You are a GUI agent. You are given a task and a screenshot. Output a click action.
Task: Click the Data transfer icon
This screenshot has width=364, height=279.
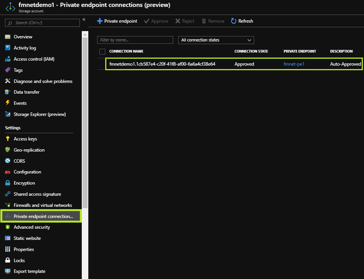8,92
